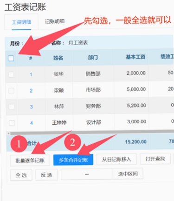The width and height of the screenshot is (174, 201).
Task: Click the 月工资表 name text
Action: [78, 43]
